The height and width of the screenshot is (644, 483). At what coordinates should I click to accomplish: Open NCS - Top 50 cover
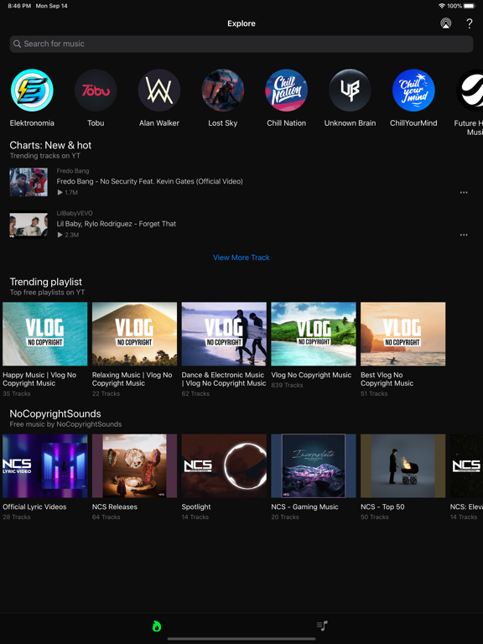click(x=402, y=465)
